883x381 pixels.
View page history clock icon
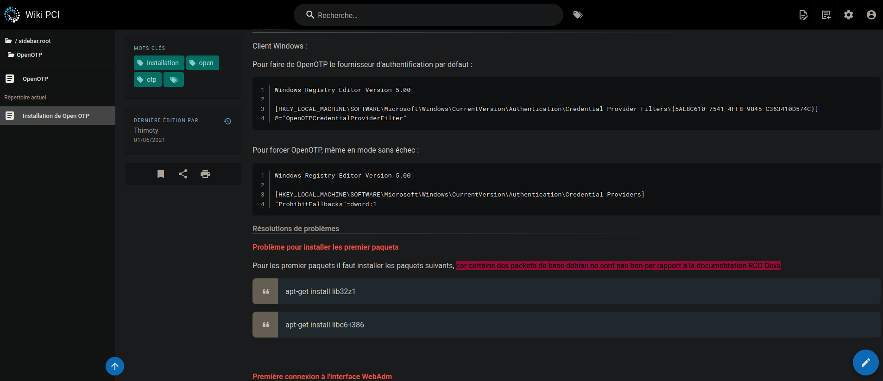pos(227,121)
